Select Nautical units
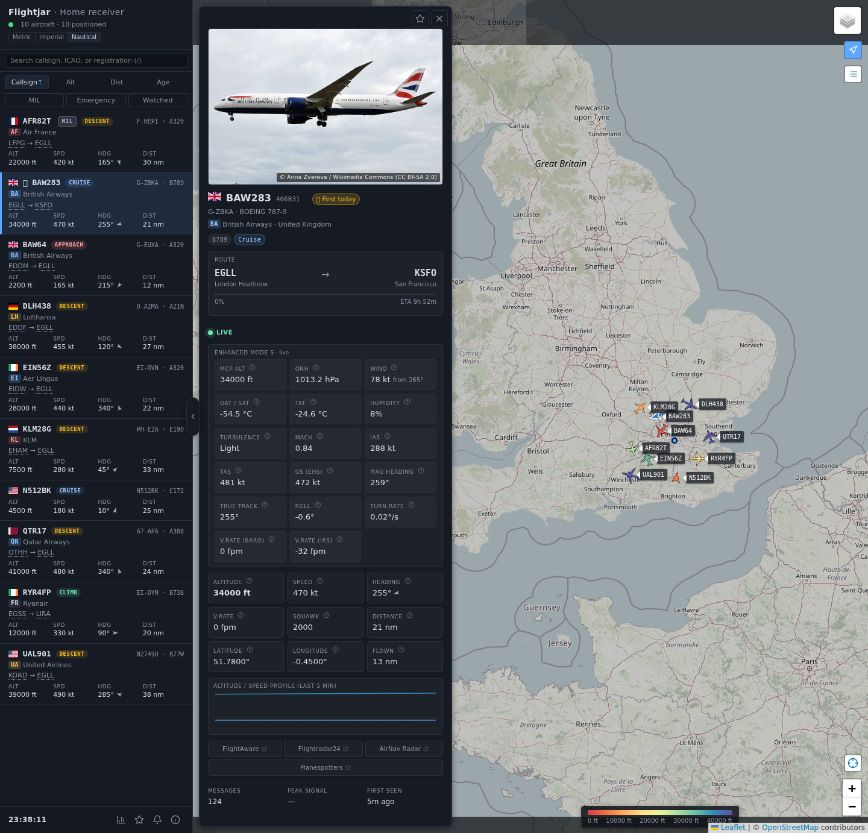Screen dimensions: 868x833 [x=84, y=37]
